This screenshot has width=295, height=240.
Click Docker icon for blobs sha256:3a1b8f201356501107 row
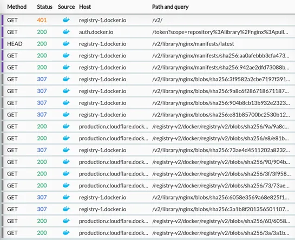(x=66, y=209)
